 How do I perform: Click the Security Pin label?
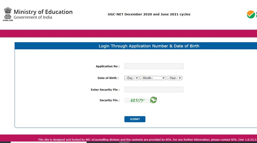(109, 100)
